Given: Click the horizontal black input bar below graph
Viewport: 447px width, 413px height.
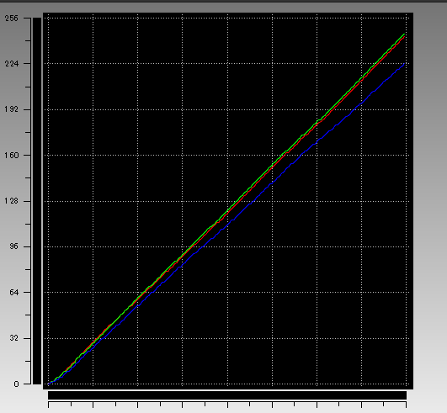Looking at the screenshot, I should [x=227, y=395].
